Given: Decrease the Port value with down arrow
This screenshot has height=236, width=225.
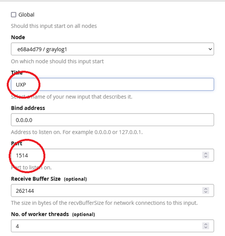Looking at the screenshot, I should [206, 157].
